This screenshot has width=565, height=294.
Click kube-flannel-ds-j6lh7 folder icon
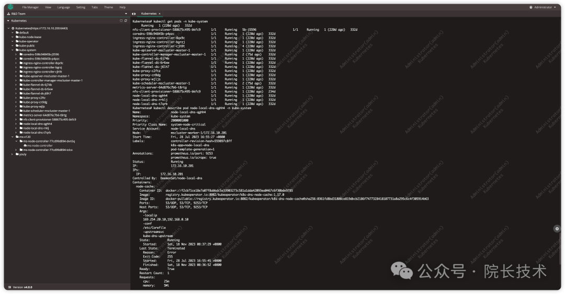(21, 93)
